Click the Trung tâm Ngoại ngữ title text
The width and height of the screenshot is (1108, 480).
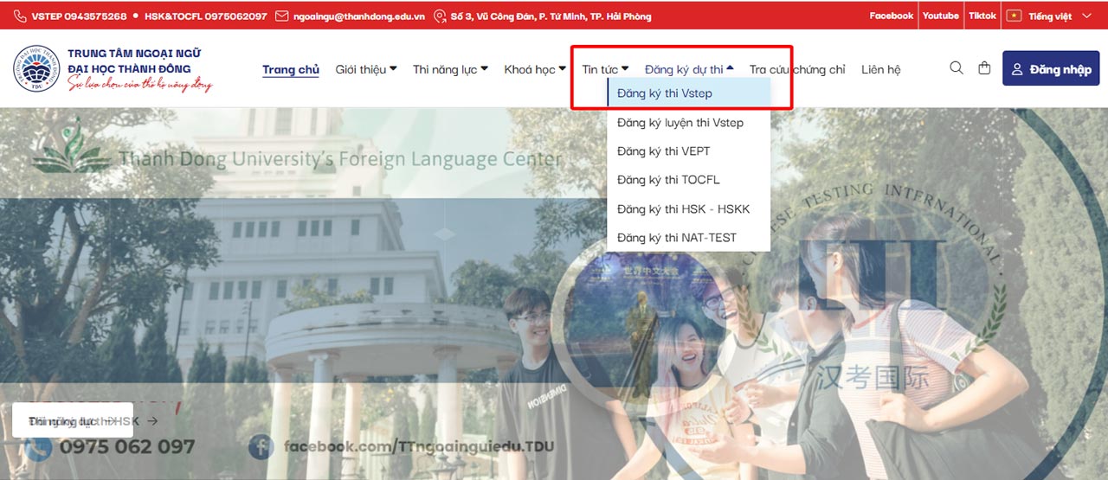click(x=134, y=54)
